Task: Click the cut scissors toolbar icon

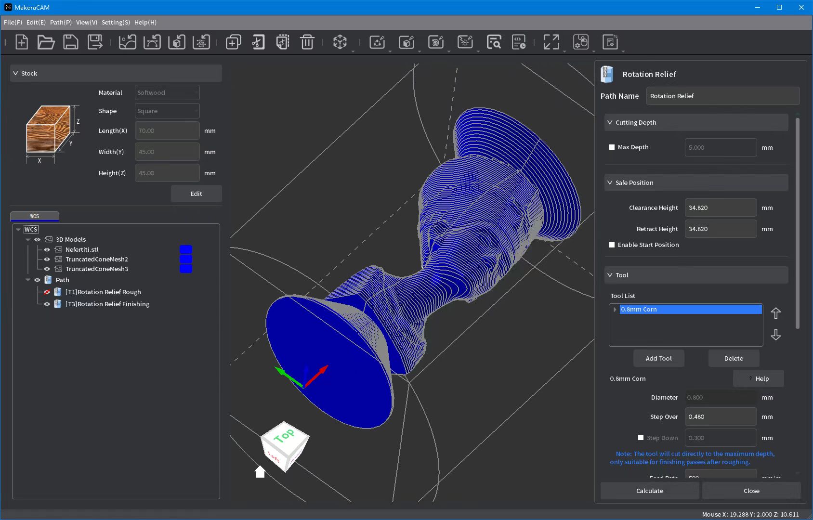Action: pos(258,42)
